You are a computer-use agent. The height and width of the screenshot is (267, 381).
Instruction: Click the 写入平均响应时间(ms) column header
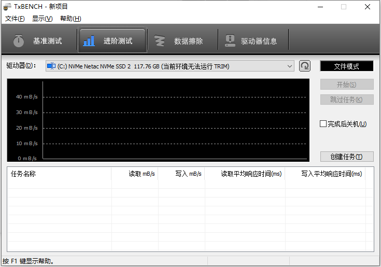(x=326, y=174)
